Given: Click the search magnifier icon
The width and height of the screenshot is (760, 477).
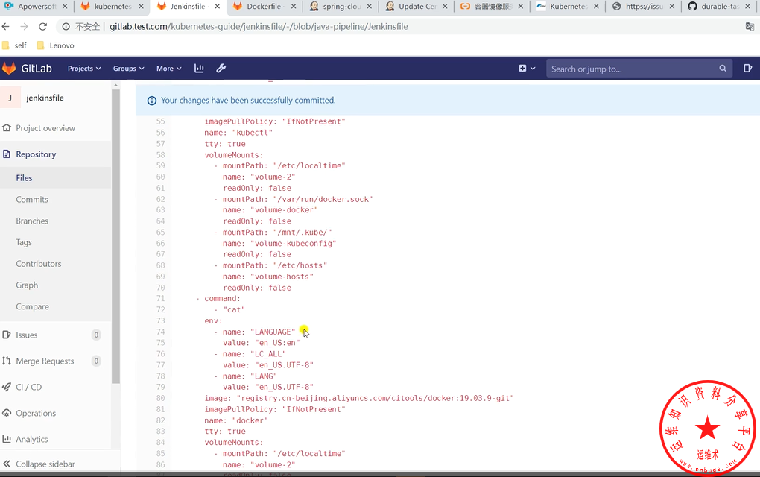Looking at the screenshot, I should tap(723, 69).
